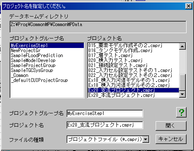Click the project list scroll down arrow

point(182,94)
